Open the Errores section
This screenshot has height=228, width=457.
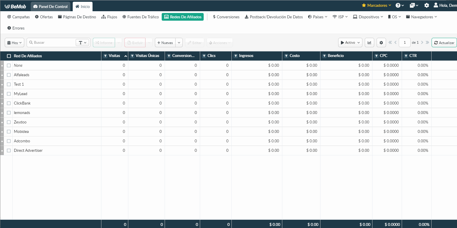tap(16, 28)
